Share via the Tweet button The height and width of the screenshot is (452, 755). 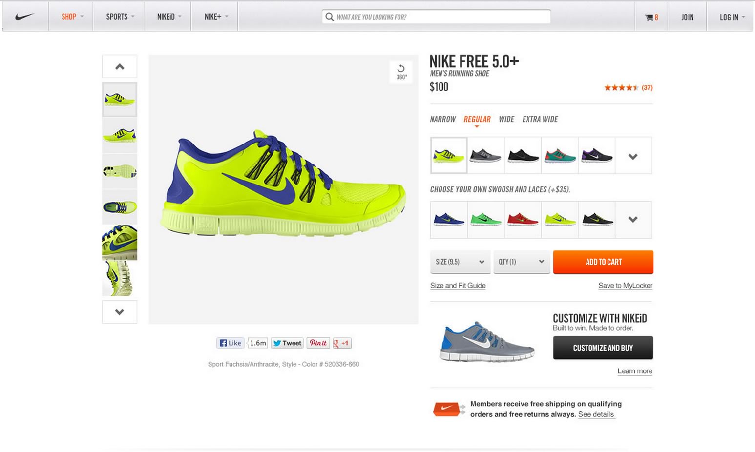pos(287,343)
